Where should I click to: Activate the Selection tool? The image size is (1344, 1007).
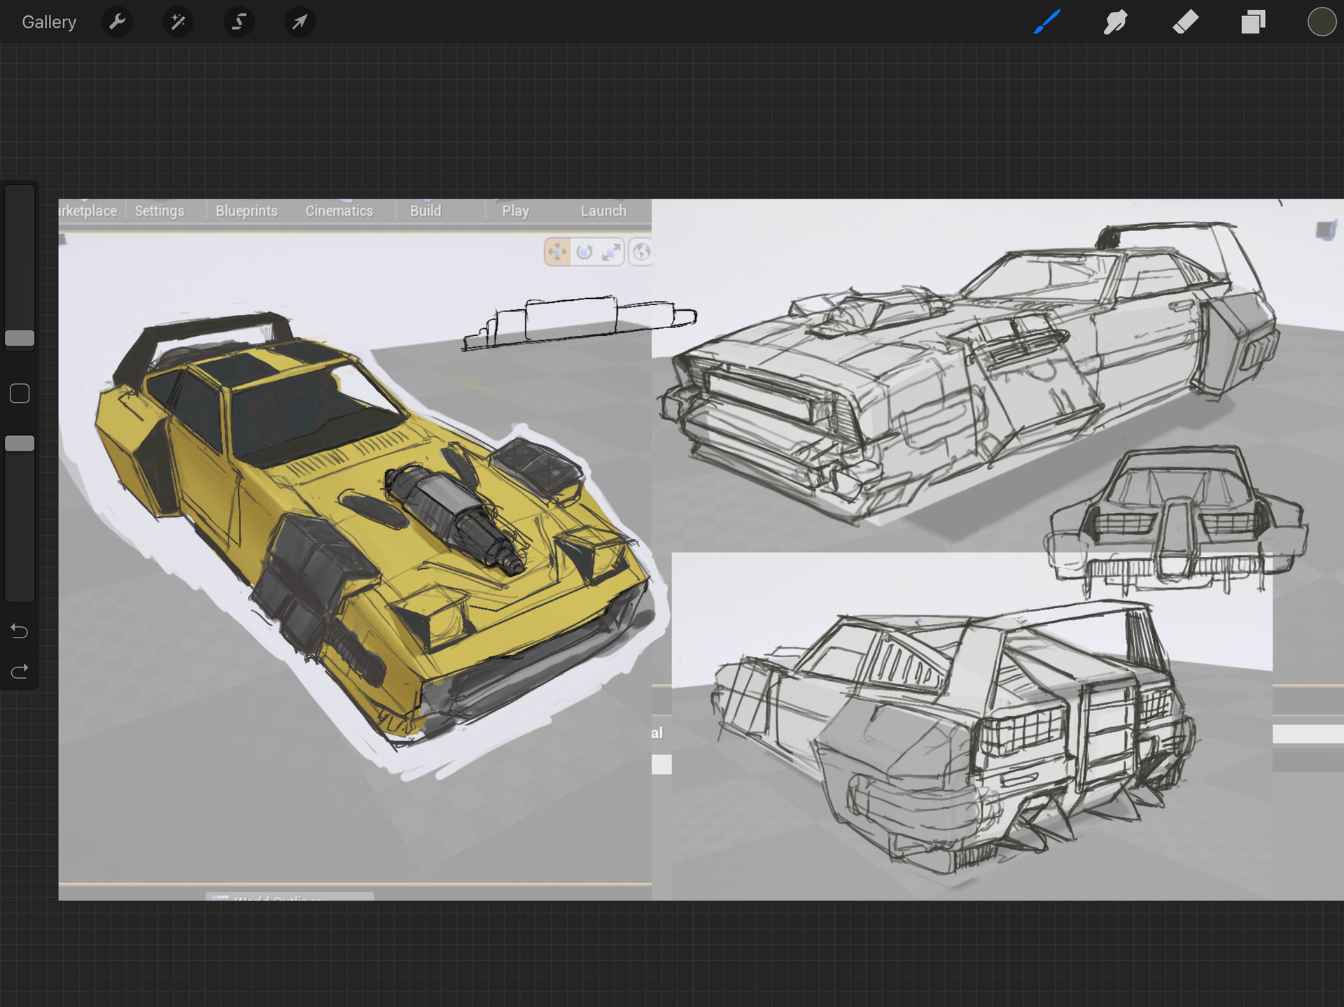click(x=238, y=22)
